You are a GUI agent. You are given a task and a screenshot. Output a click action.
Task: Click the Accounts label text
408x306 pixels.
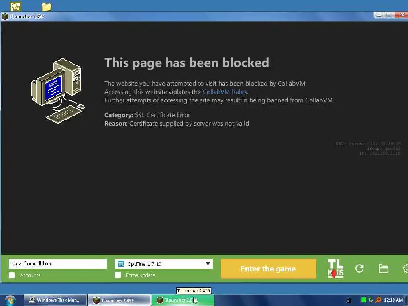click(30, 275)
